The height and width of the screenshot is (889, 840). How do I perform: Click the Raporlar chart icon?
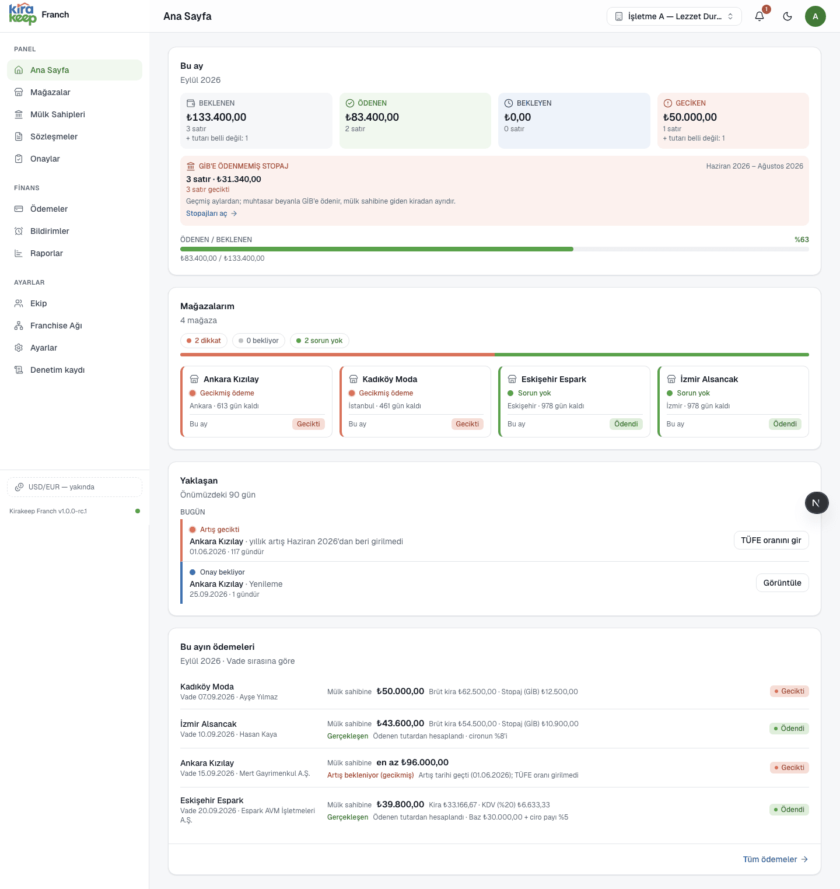pyautogui.click(x=19, y=253)
